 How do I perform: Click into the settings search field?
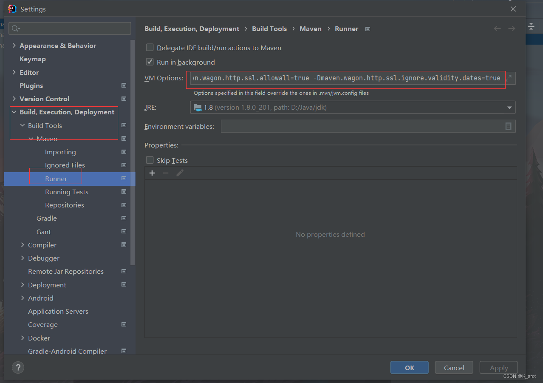[x=70, y=28]
